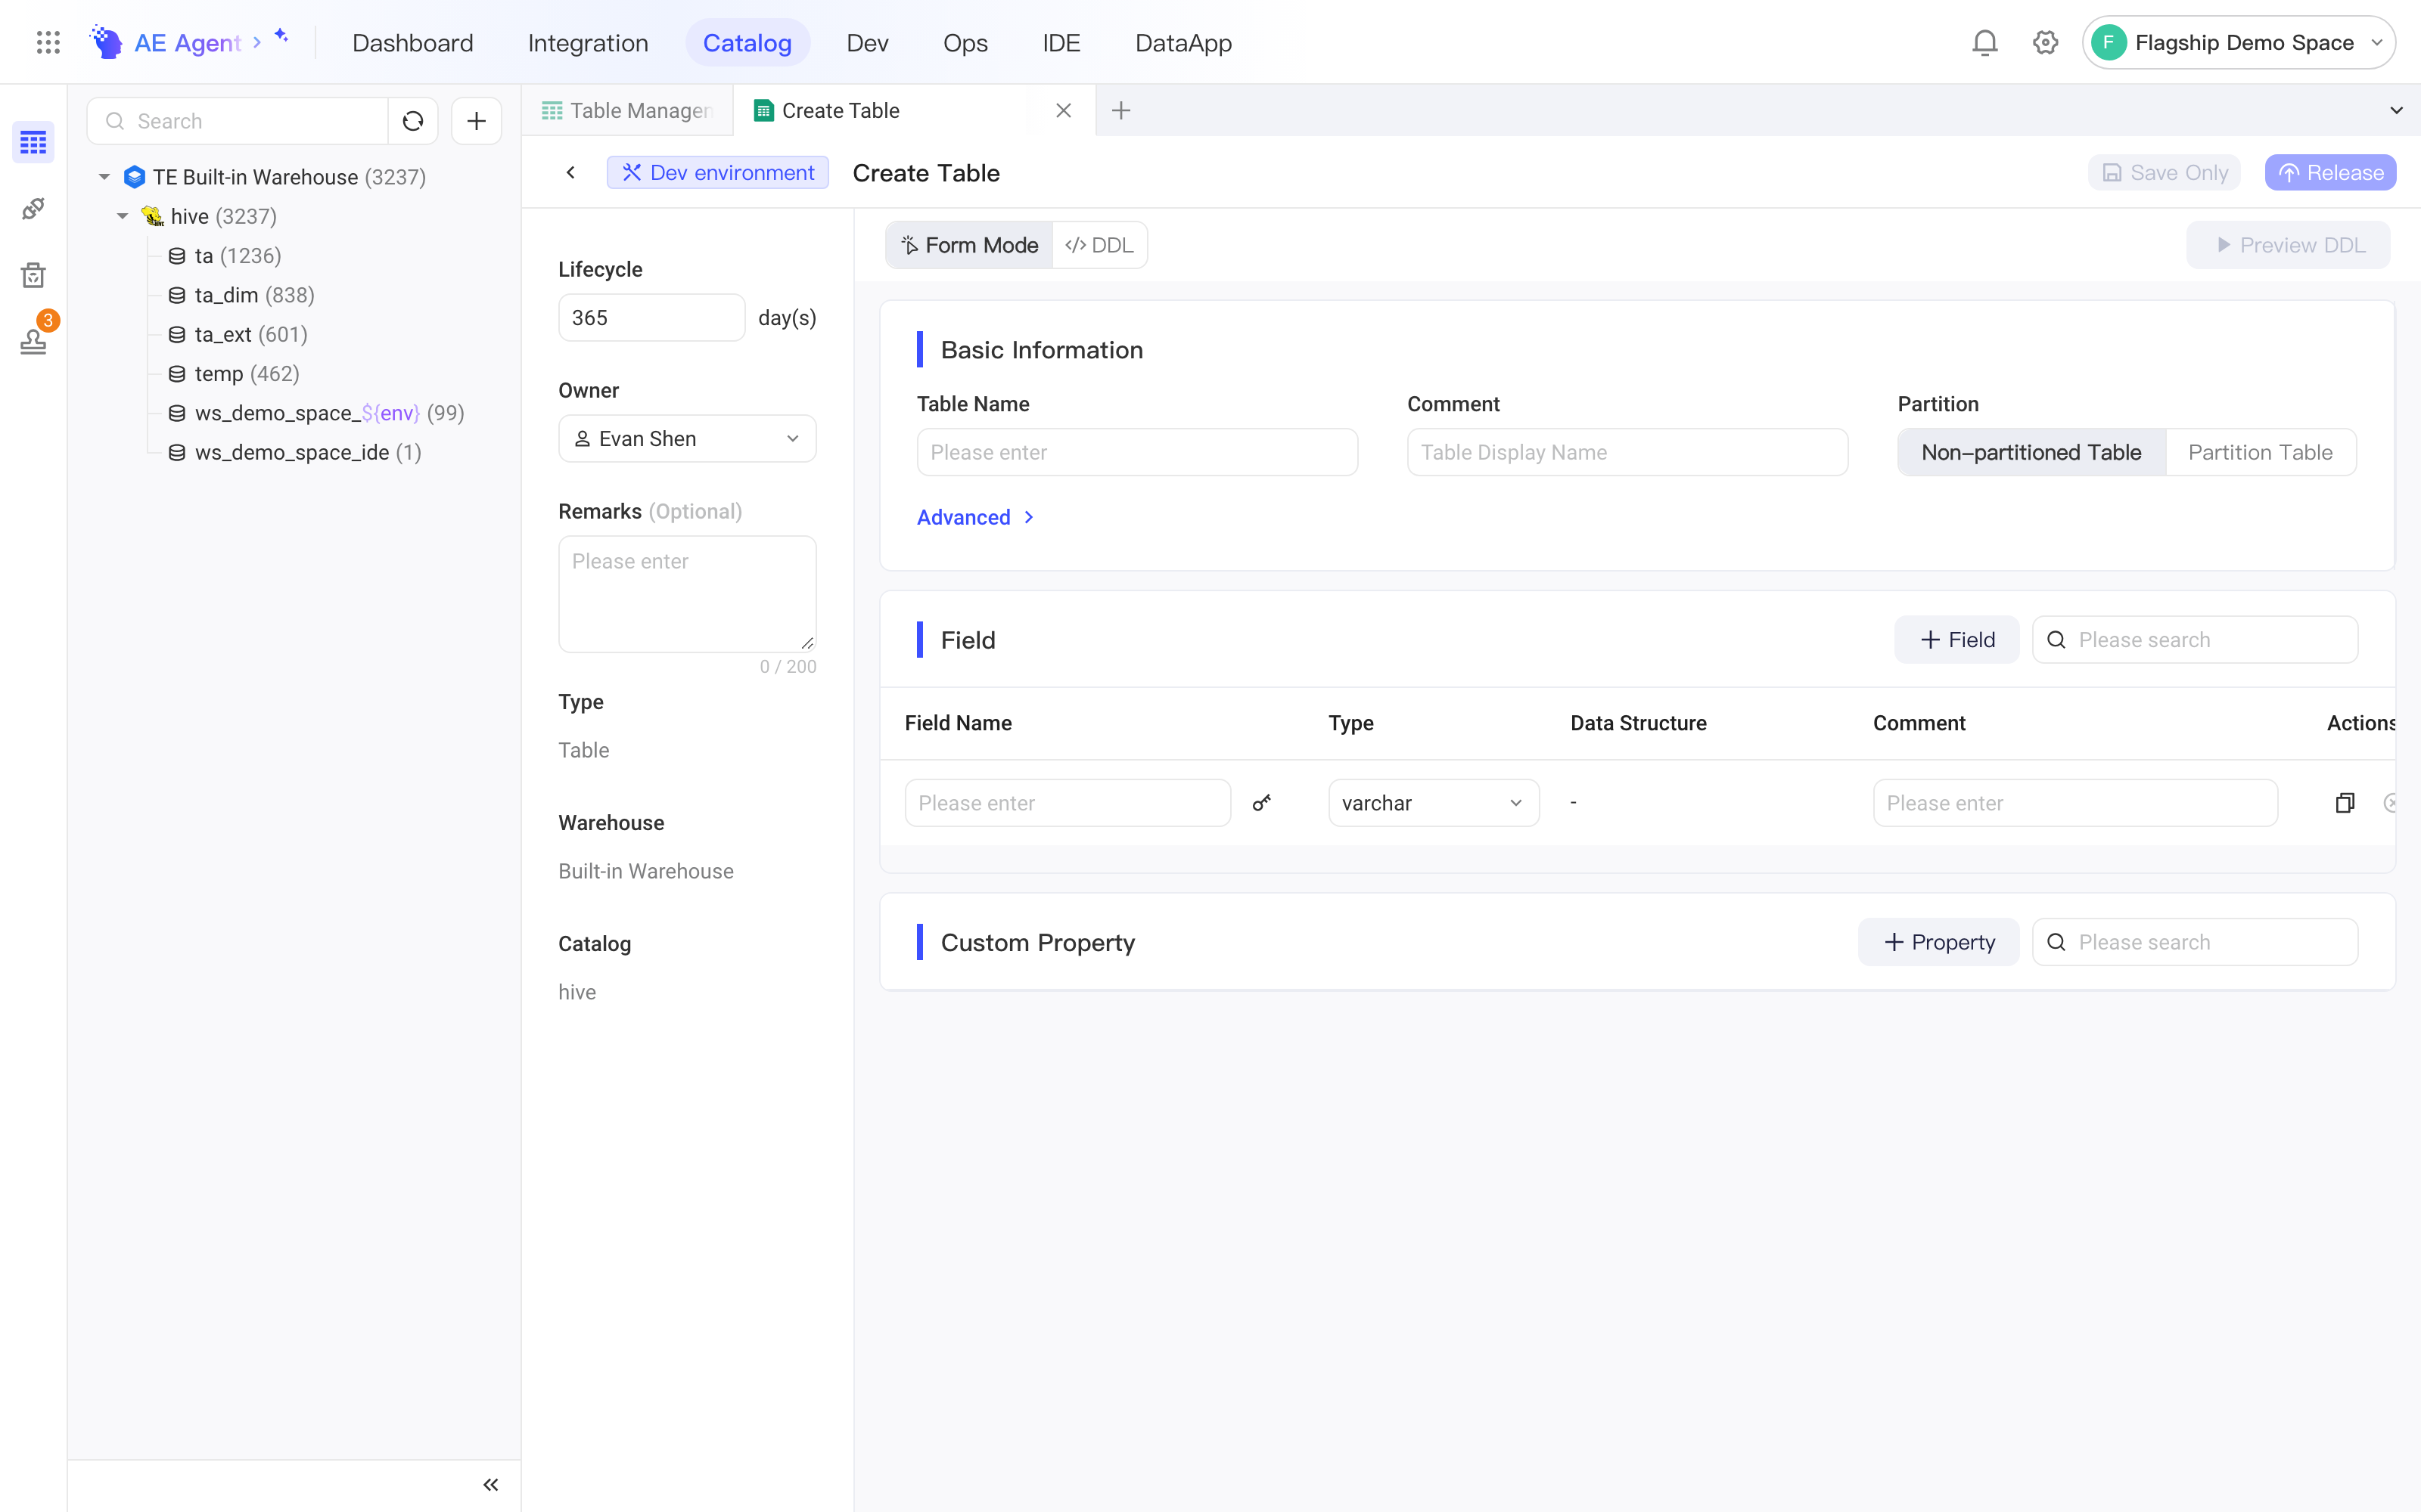Switch to Form Mode

[969, 245]
